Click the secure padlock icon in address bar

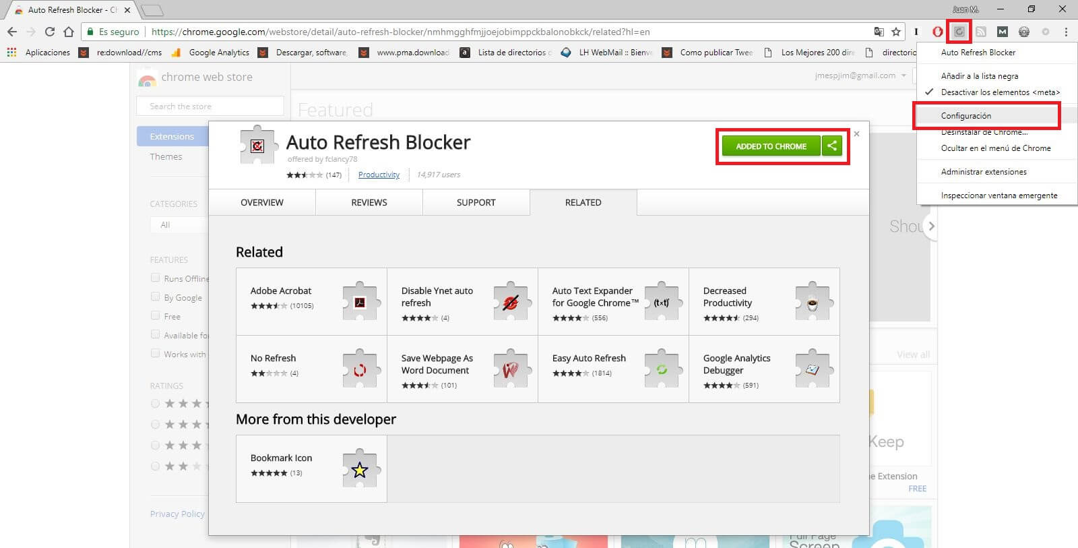tap(91, 32)
